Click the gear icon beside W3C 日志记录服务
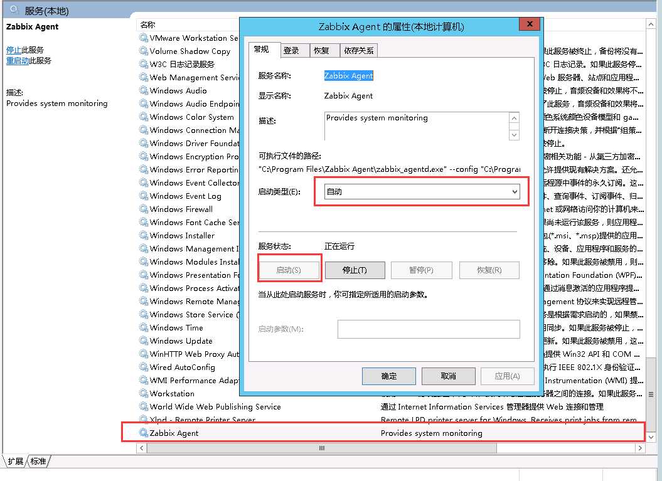Screen dimensions: 662x481 coord(144,64)
